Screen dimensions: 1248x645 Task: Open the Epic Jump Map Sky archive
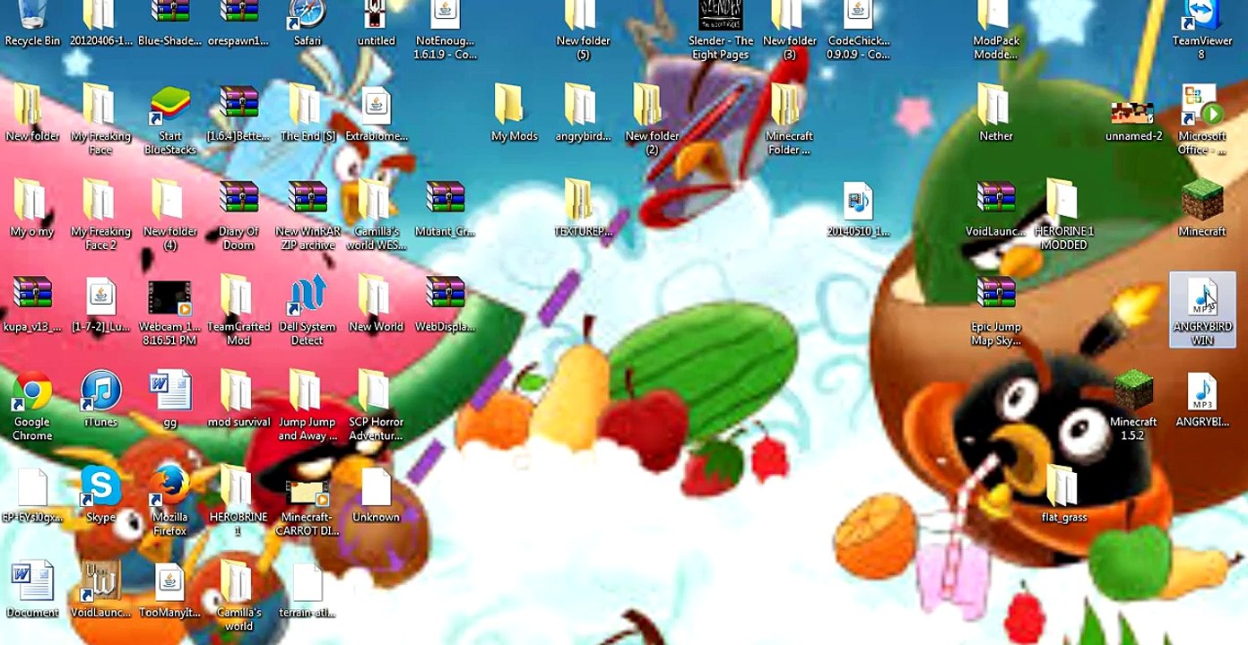pyautogui.click(x=996, y=312)
